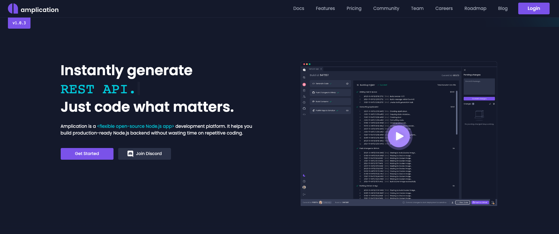Go to the Features section

pos(325,8)
